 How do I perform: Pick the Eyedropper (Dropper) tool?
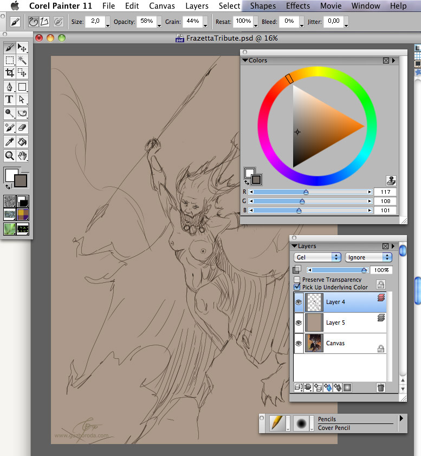pyautogui.click(x=9, y=142)
